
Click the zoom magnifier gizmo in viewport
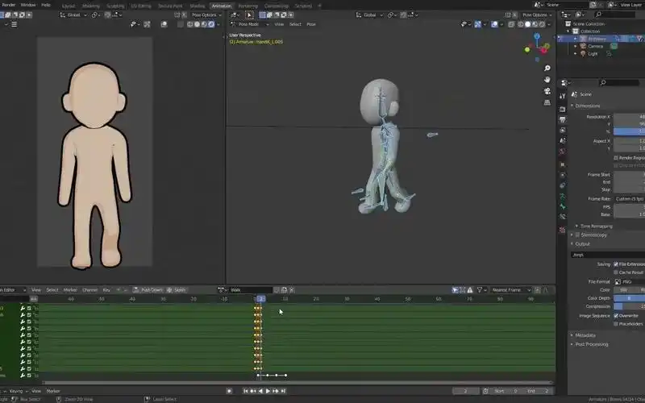coord(547,69)
